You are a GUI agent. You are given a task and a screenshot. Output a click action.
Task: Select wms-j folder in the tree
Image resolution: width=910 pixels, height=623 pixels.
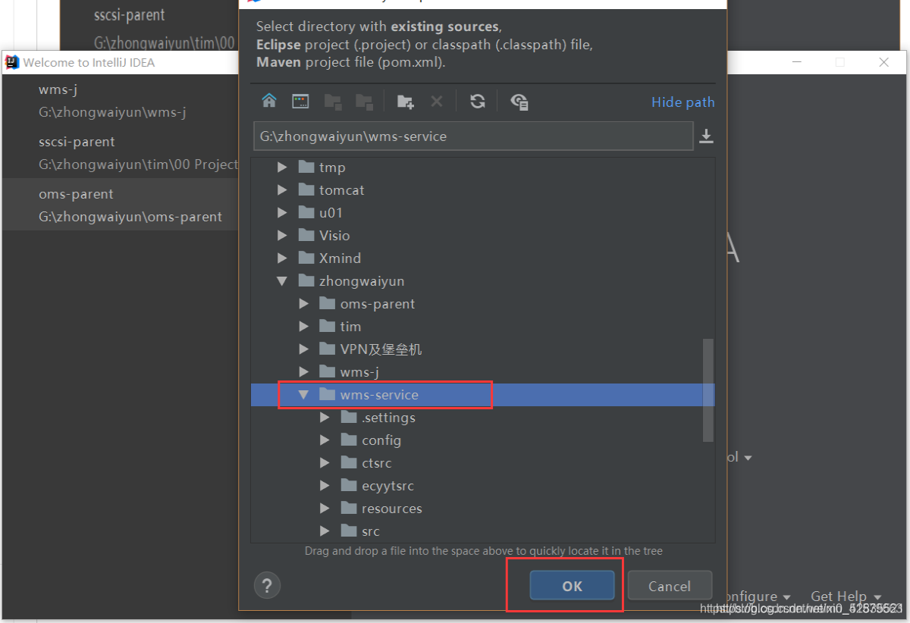click(x=482, y=371)
